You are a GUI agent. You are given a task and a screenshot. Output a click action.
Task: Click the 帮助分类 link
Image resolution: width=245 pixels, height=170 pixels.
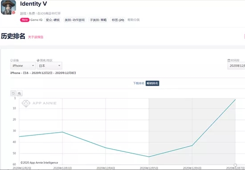[x=134, y=20]
